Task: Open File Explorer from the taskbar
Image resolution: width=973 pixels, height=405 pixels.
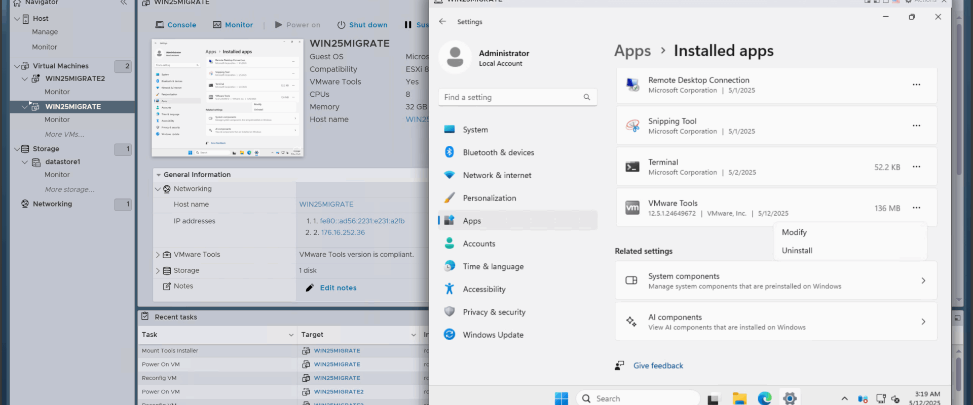Action: click(739, 399)
